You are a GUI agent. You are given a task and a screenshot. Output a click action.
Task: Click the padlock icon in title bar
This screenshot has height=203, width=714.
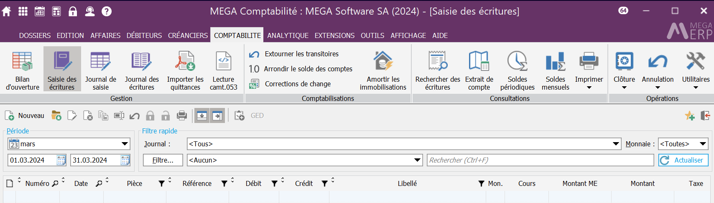(73, 11)
